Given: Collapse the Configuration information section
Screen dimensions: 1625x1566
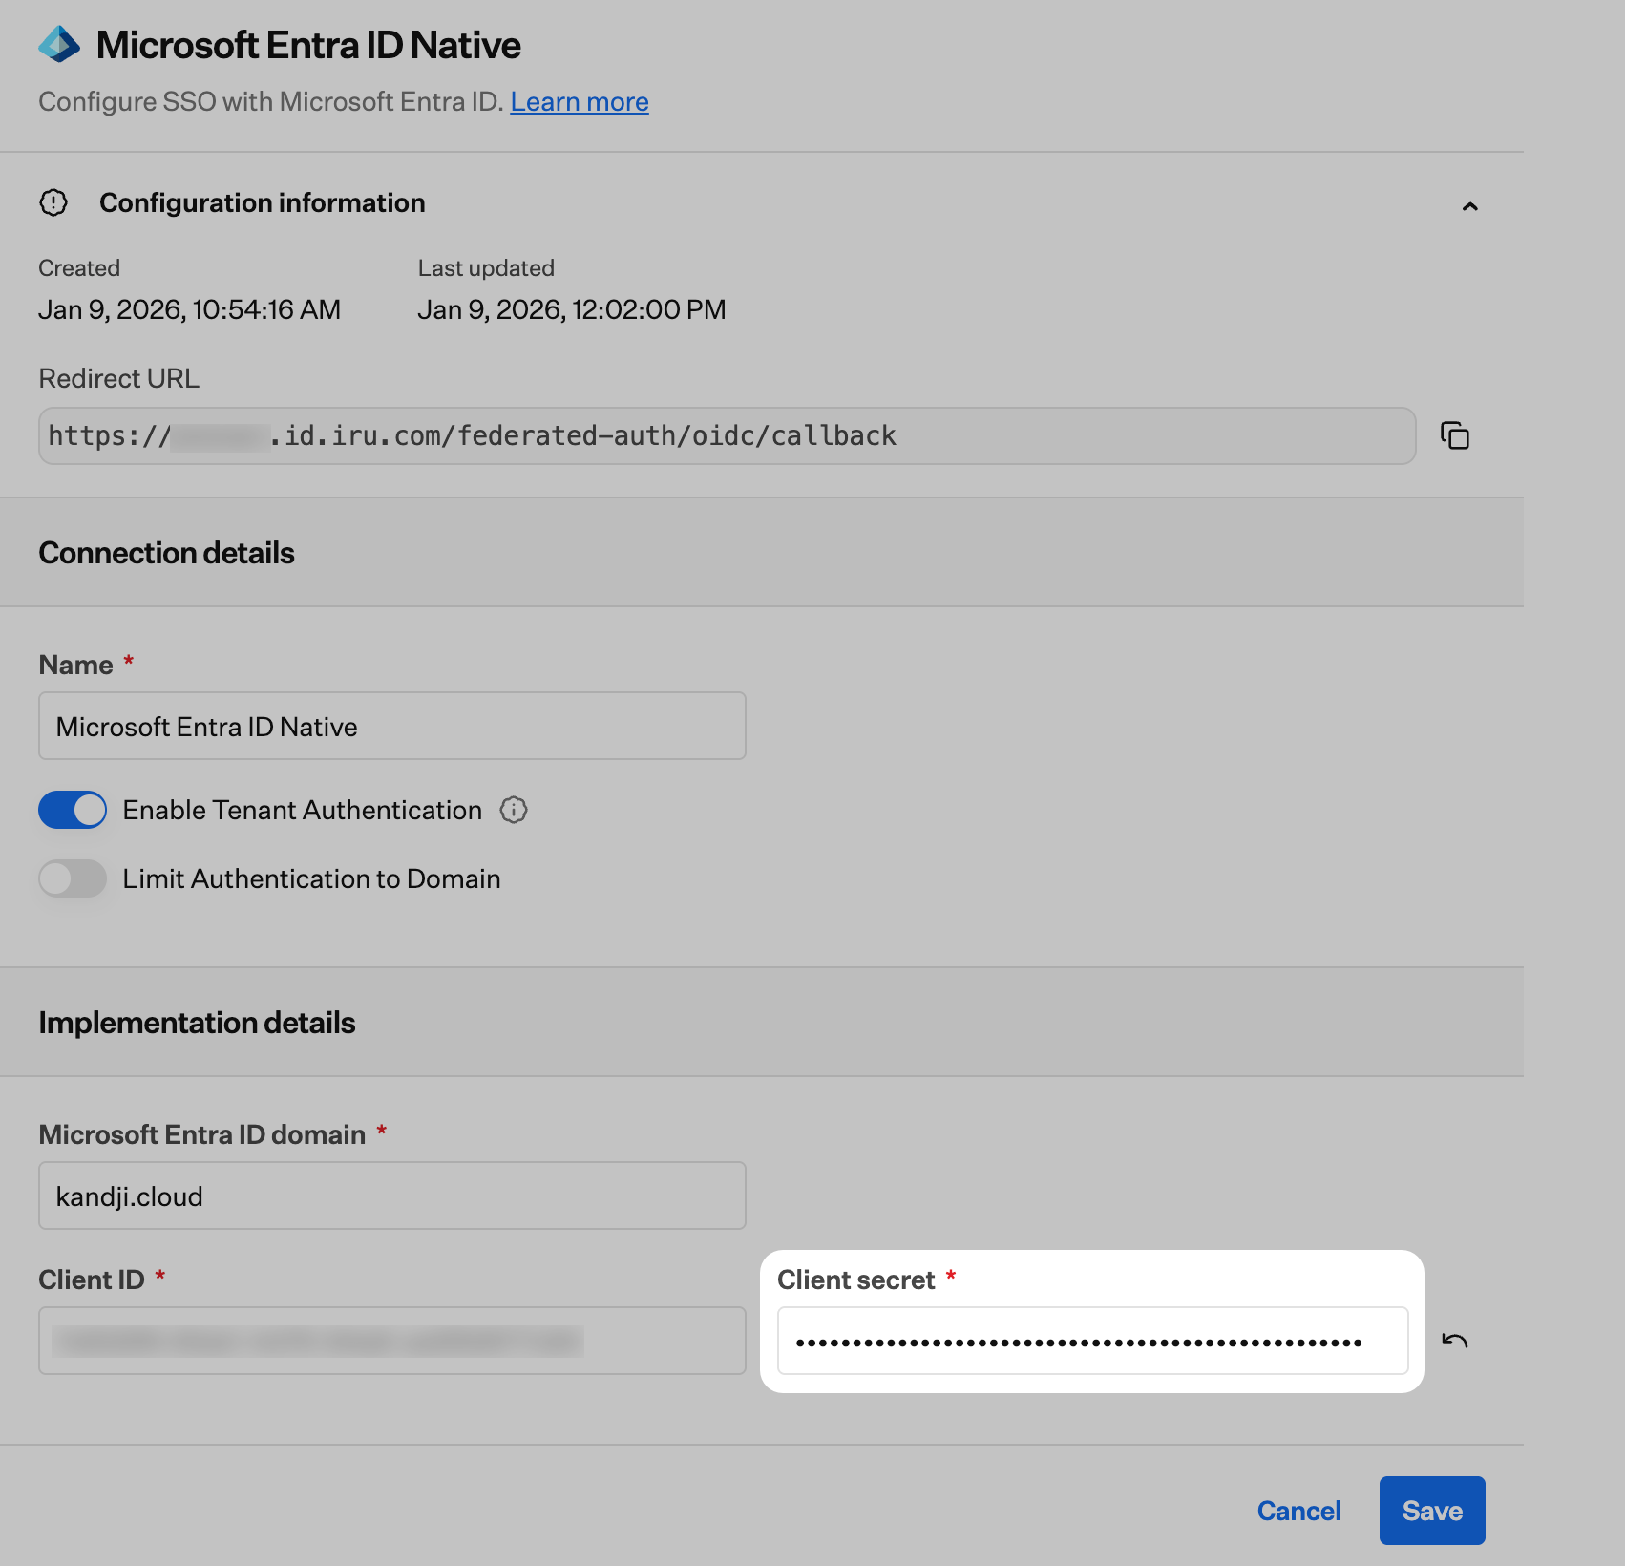Looking at the screenshot, I should click(1470, 206).
